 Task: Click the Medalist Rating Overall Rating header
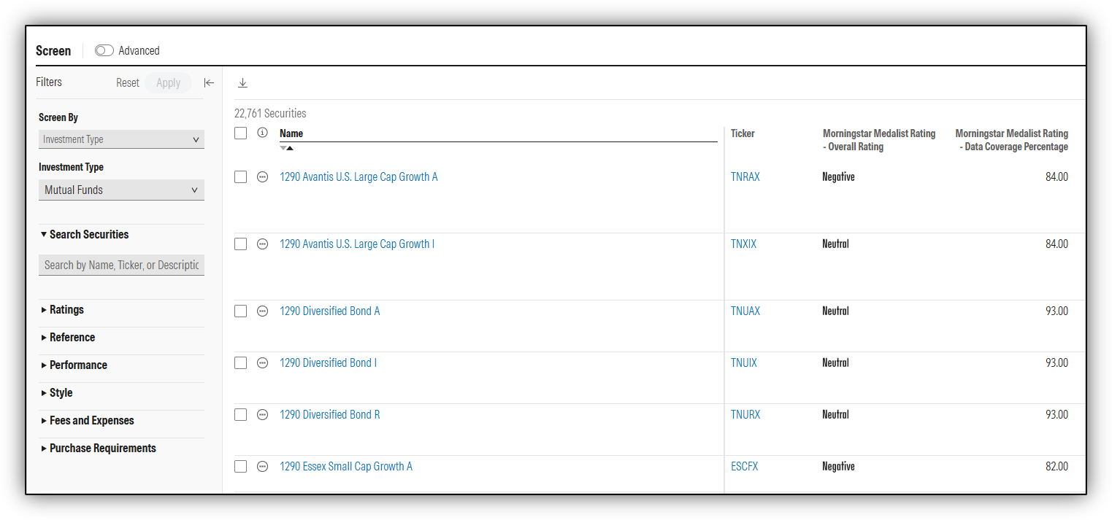click(x=879, y=140)
